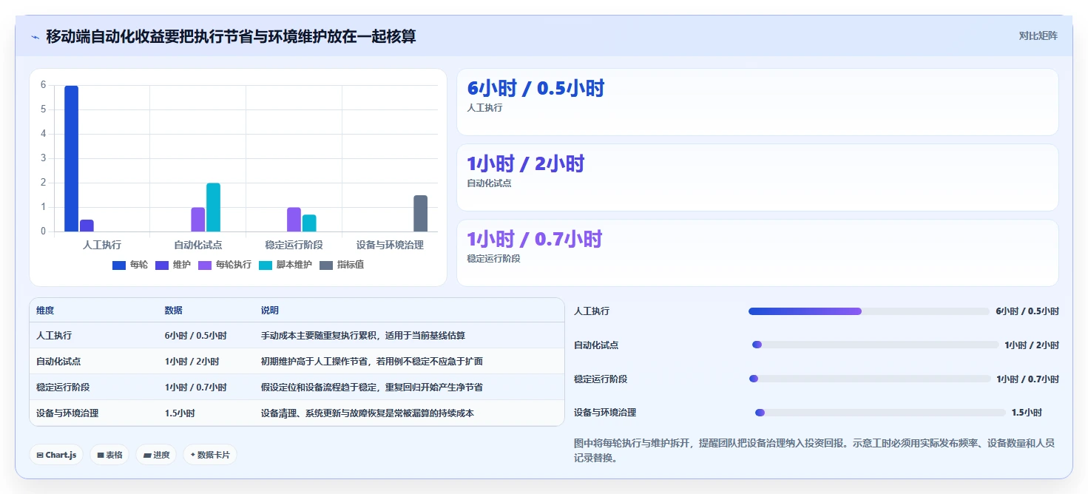Viewport: 1088px width, 494px height.
Task: Click the 设备与环境治理 x-axis label under the chart
Action: click(x=390, y=245)
